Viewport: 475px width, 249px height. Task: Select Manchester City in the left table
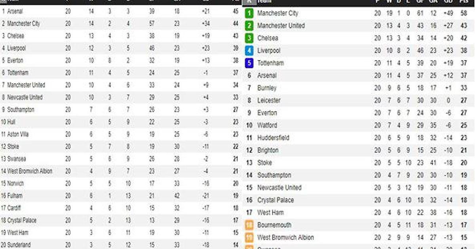23,24
